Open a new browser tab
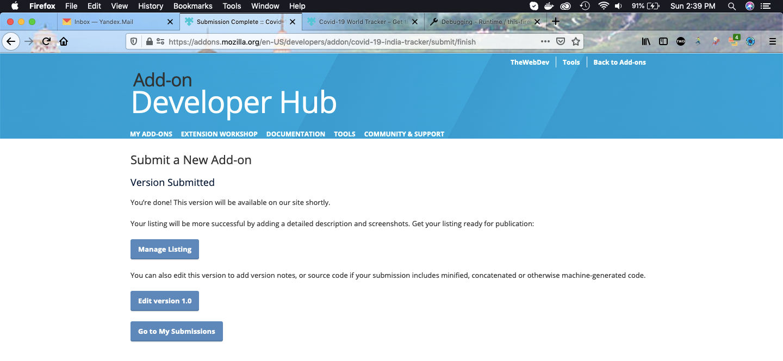The width and height of the screenshot is (783, 361). (555, 22)
